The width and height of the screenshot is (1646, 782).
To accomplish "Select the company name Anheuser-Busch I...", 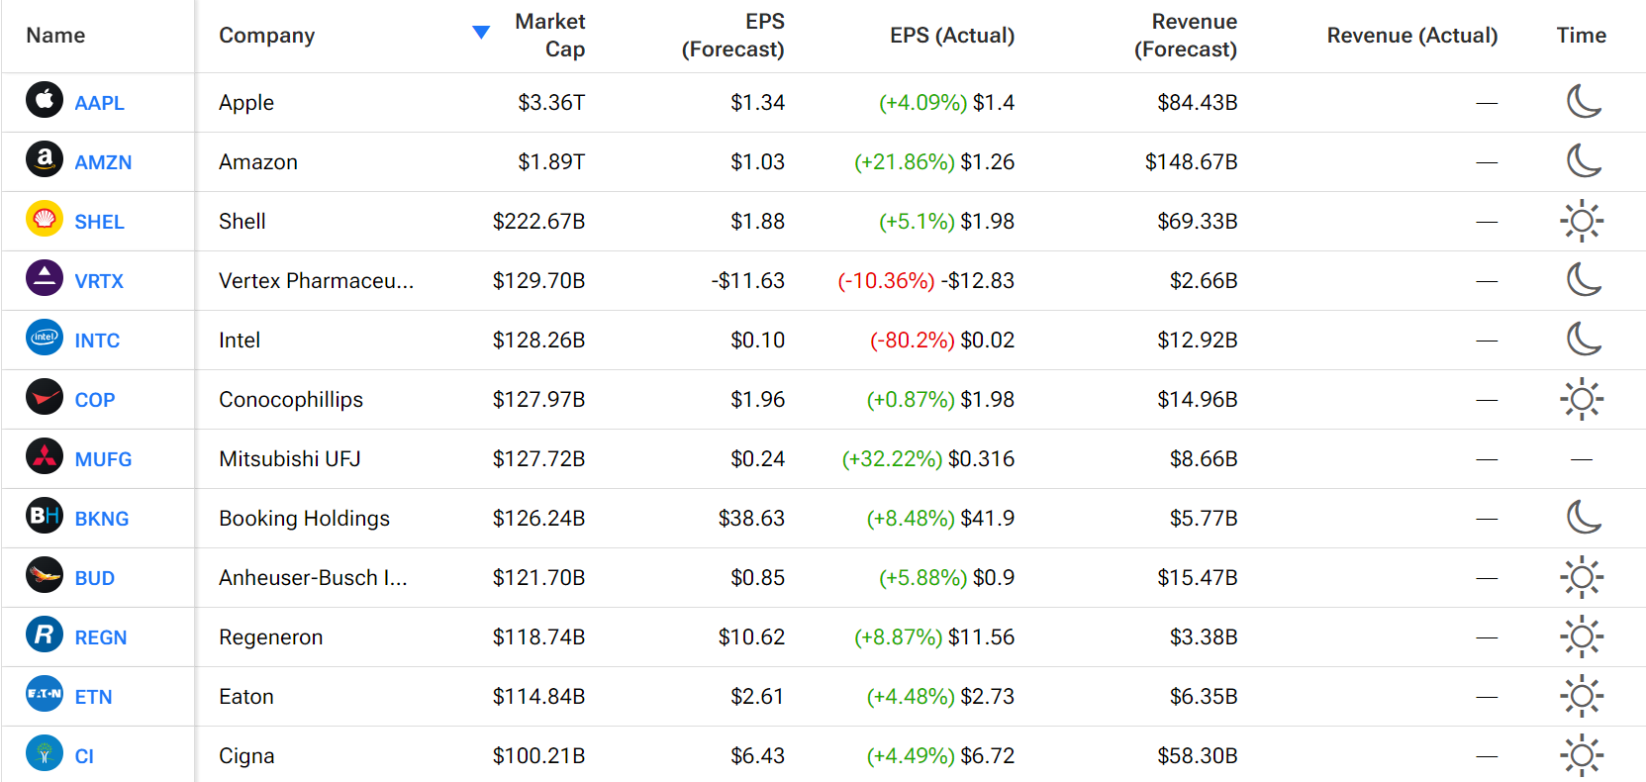I will coord(313,578).
